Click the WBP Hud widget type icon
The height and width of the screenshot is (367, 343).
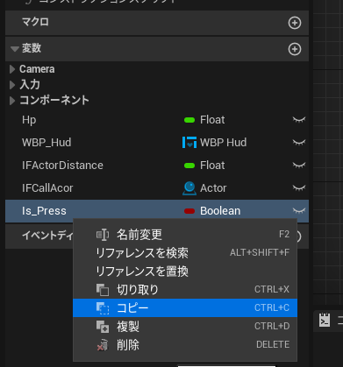189,143
